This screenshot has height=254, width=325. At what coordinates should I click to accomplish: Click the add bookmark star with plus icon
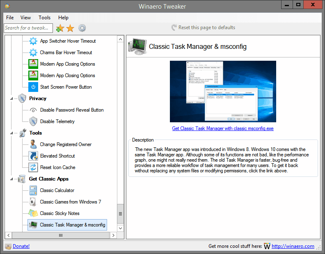click(60, 28)
